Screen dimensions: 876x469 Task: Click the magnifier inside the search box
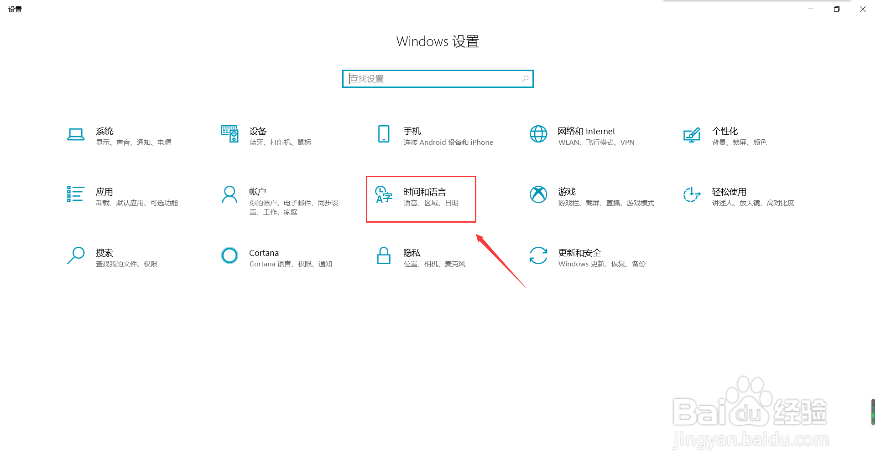(x=525, y=79)
